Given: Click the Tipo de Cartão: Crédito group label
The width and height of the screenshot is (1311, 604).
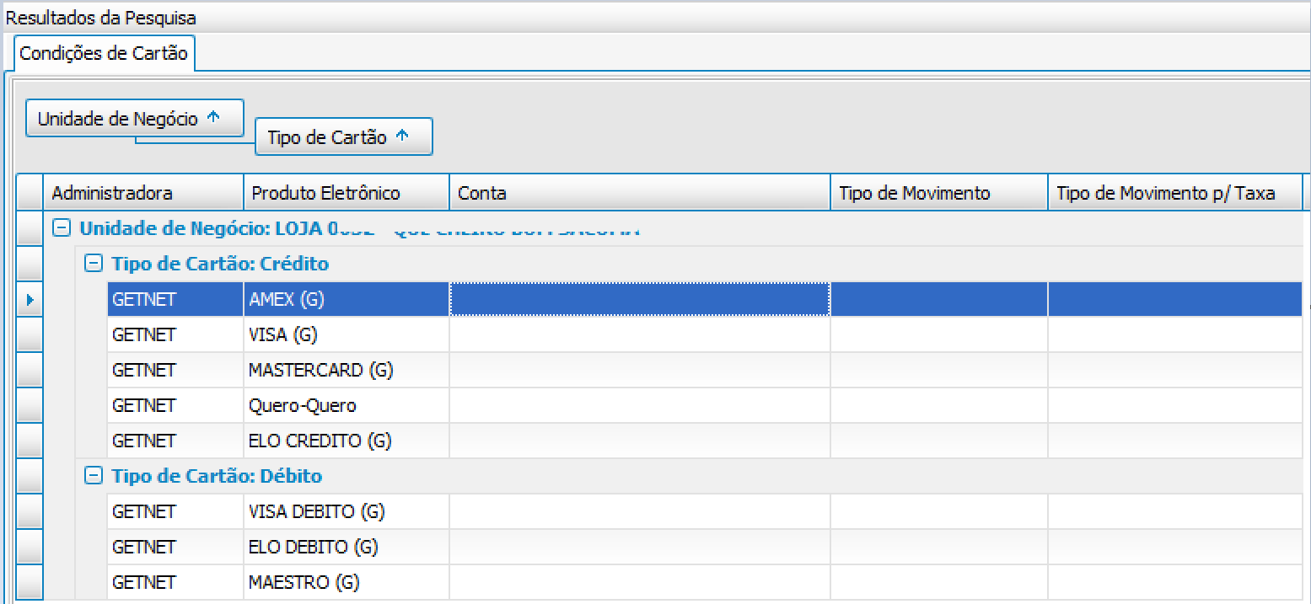Looking at the screenshot, I should (220, 264).
